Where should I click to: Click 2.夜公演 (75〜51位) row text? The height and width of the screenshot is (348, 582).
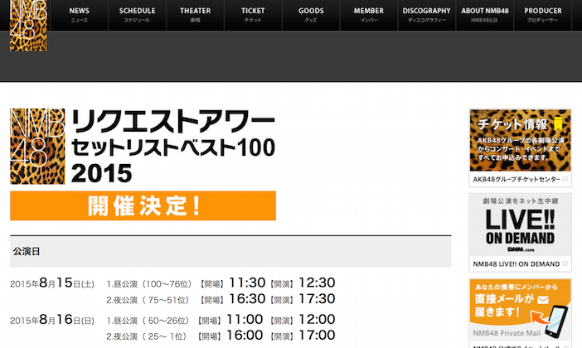[148, 300]
